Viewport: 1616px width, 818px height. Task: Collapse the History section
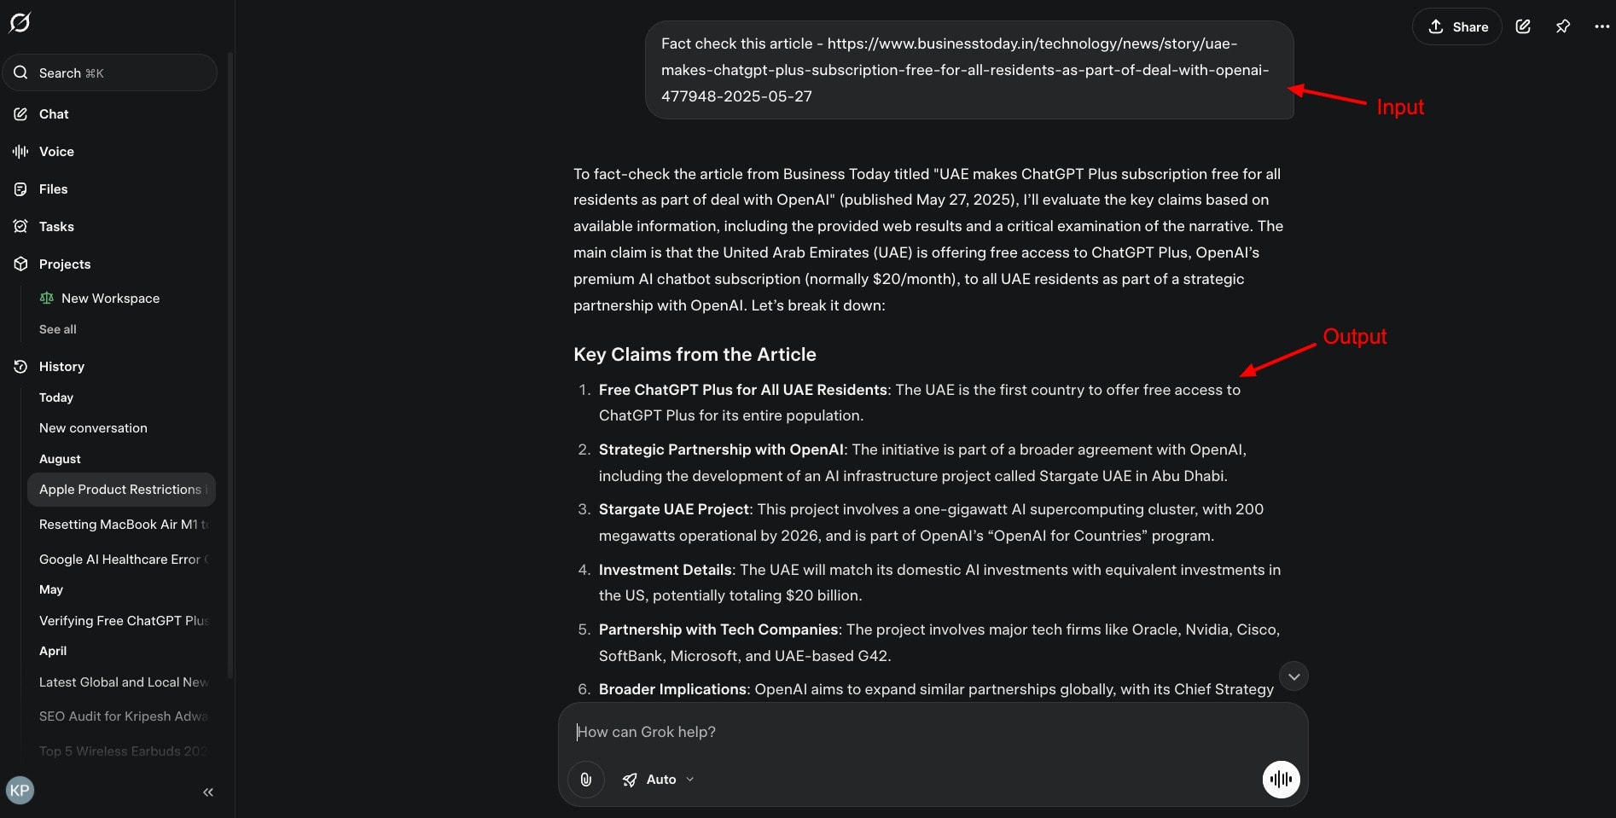click(61, 367)
